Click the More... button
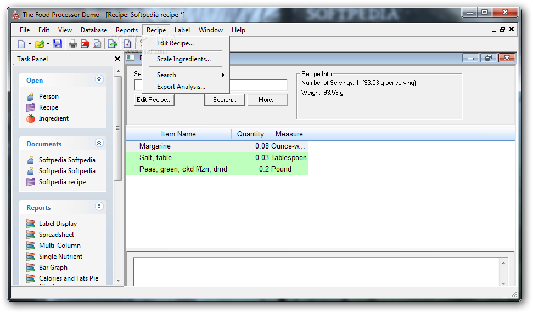This screenshot has width=533, height=313. 267,100
